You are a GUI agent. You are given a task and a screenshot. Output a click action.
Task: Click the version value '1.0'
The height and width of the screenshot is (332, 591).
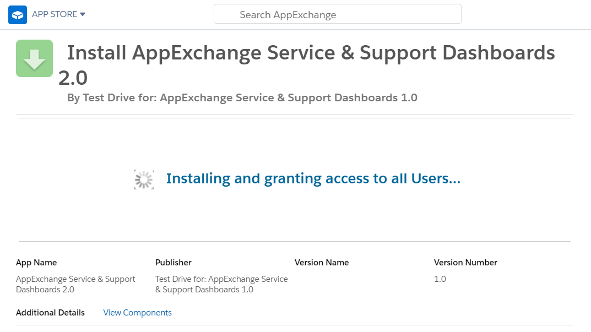point(440,279)
